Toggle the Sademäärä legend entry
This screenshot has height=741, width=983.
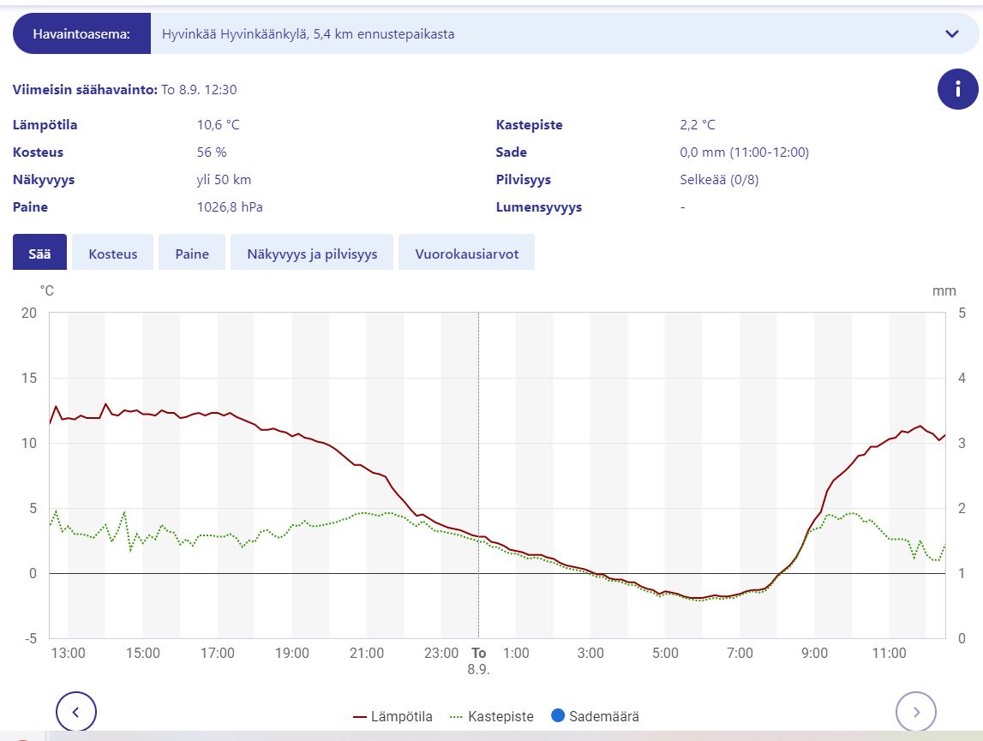coord(596,716)
